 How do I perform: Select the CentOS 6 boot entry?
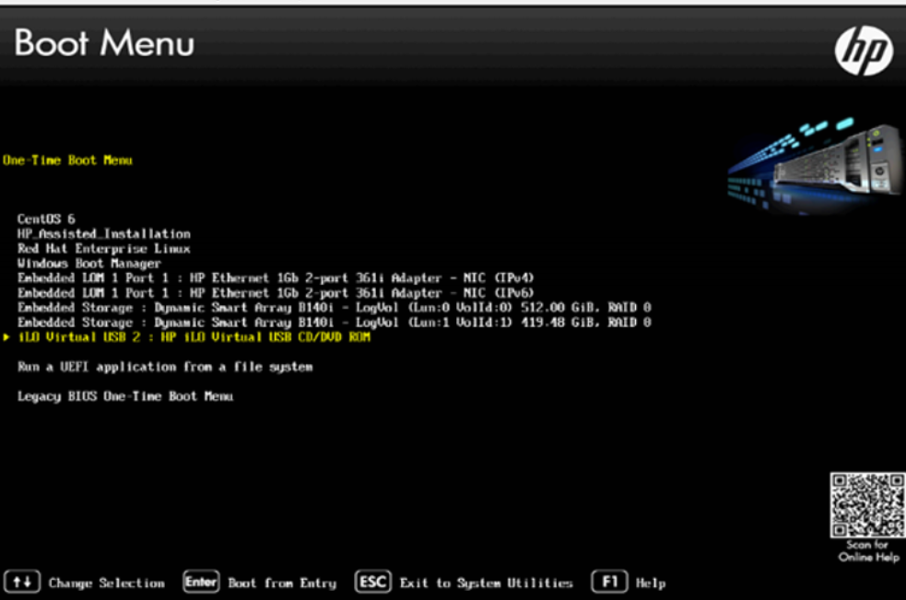pos(46,219)
